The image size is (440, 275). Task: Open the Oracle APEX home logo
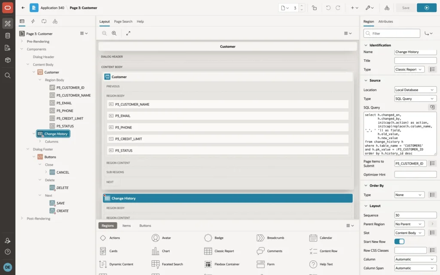coord(8,8)
